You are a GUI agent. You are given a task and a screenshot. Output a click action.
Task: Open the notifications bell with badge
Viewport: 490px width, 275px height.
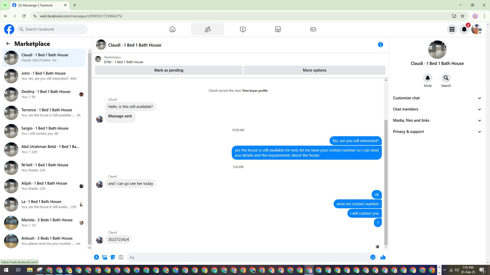[464, 29]
